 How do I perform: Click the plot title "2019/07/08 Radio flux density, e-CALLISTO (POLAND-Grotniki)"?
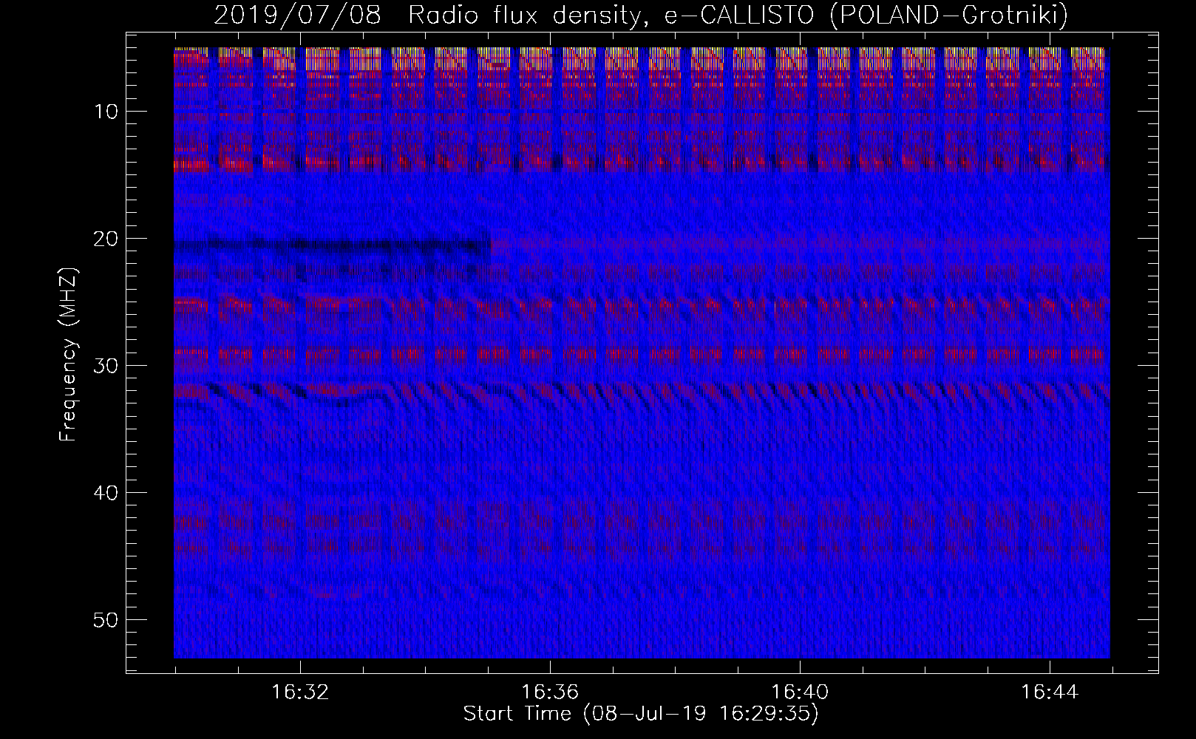point(641,14)
